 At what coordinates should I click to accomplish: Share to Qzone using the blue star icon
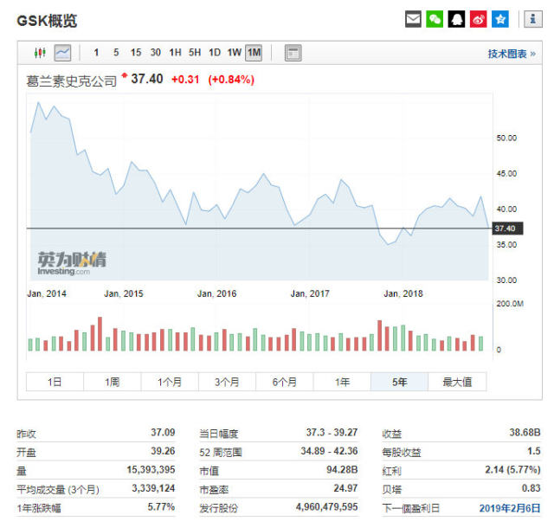point(500,19)
